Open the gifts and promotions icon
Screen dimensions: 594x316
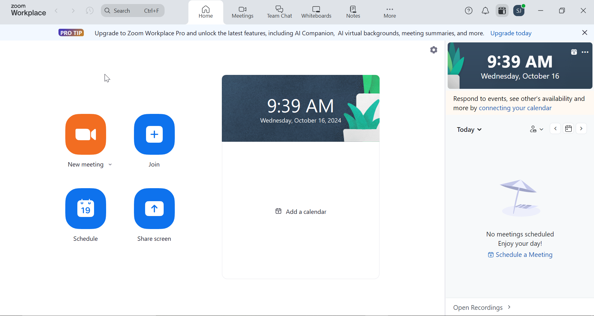pyautogui.click(x=502, y=10)
